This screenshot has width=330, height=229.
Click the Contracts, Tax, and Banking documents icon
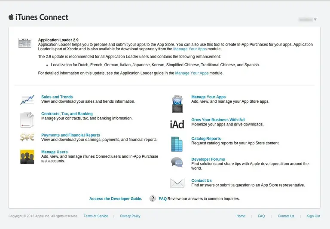pyautogui.click(x=27, y=120)
